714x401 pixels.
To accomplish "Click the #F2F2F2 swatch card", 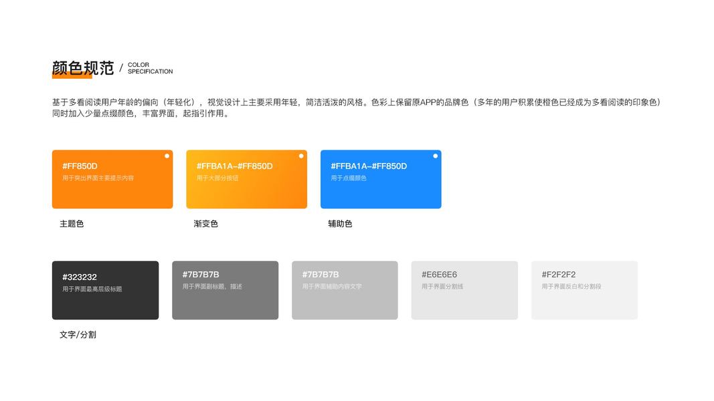I will pyautogui.click(x=584, y=290).
